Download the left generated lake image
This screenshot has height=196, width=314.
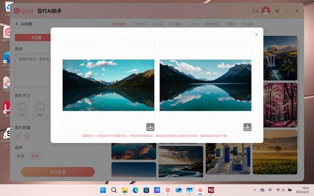[150, 127]
